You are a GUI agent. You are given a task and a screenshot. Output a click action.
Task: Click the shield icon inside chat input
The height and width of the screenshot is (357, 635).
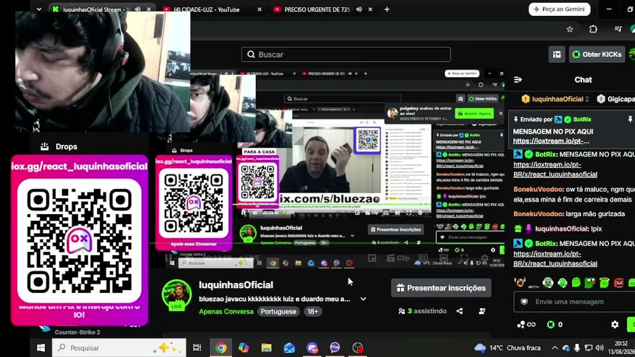tap(524, 301)
